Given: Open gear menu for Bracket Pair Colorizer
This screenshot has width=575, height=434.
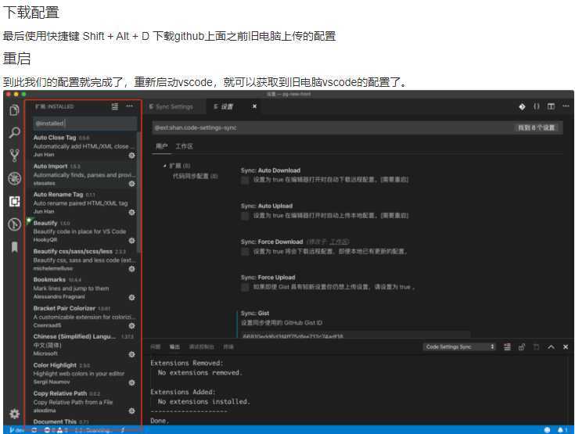Looking at the screenshot, I should (131, 325).
